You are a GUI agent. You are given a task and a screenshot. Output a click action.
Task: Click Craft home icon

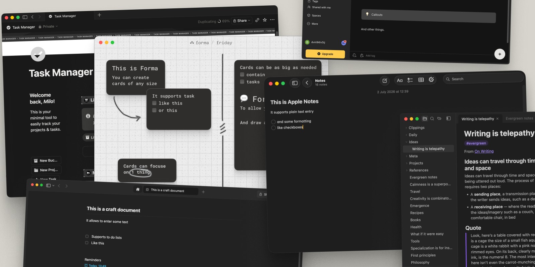138,189
